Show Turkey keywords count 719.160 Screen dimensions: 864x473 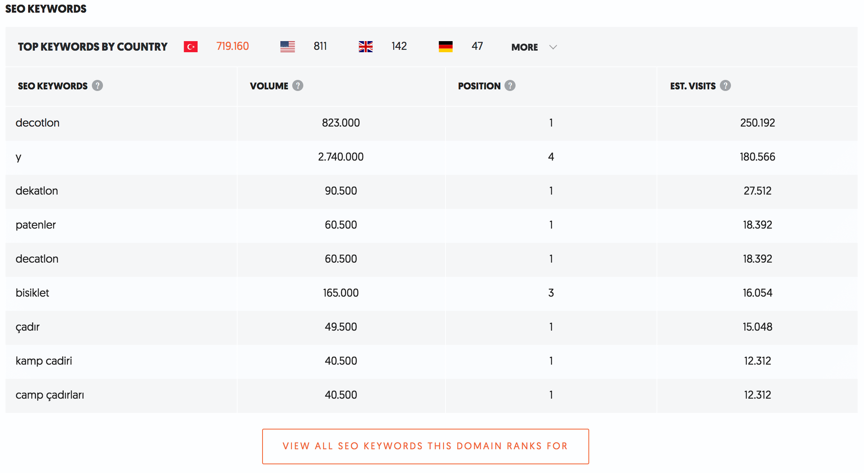tap(232, 46)
